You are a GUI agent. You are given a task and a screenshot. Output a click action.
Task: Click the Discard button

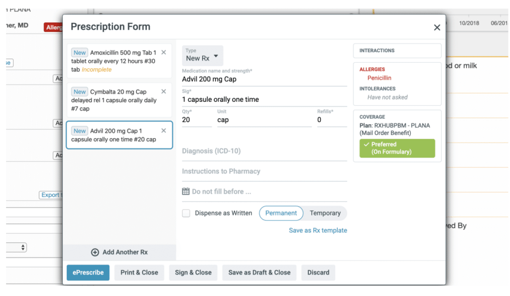click(x=318, y=272)
